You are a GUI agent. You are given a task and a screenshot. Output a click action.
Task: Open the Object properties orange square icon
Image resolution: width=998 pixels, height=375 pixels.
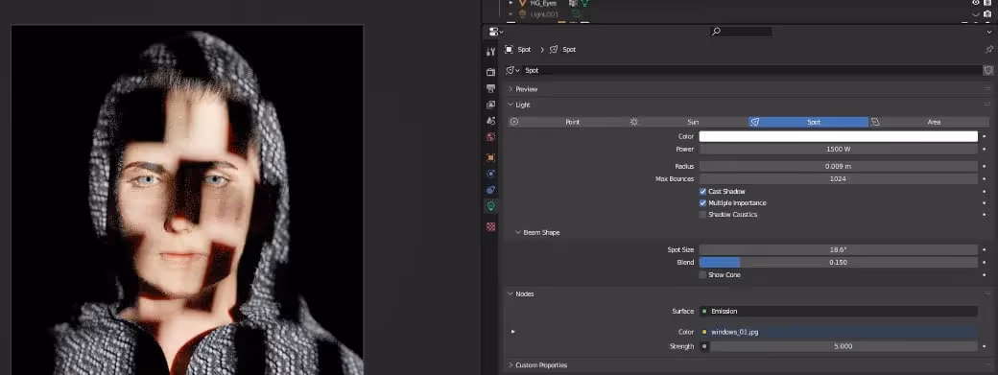[x=490, y=157]
